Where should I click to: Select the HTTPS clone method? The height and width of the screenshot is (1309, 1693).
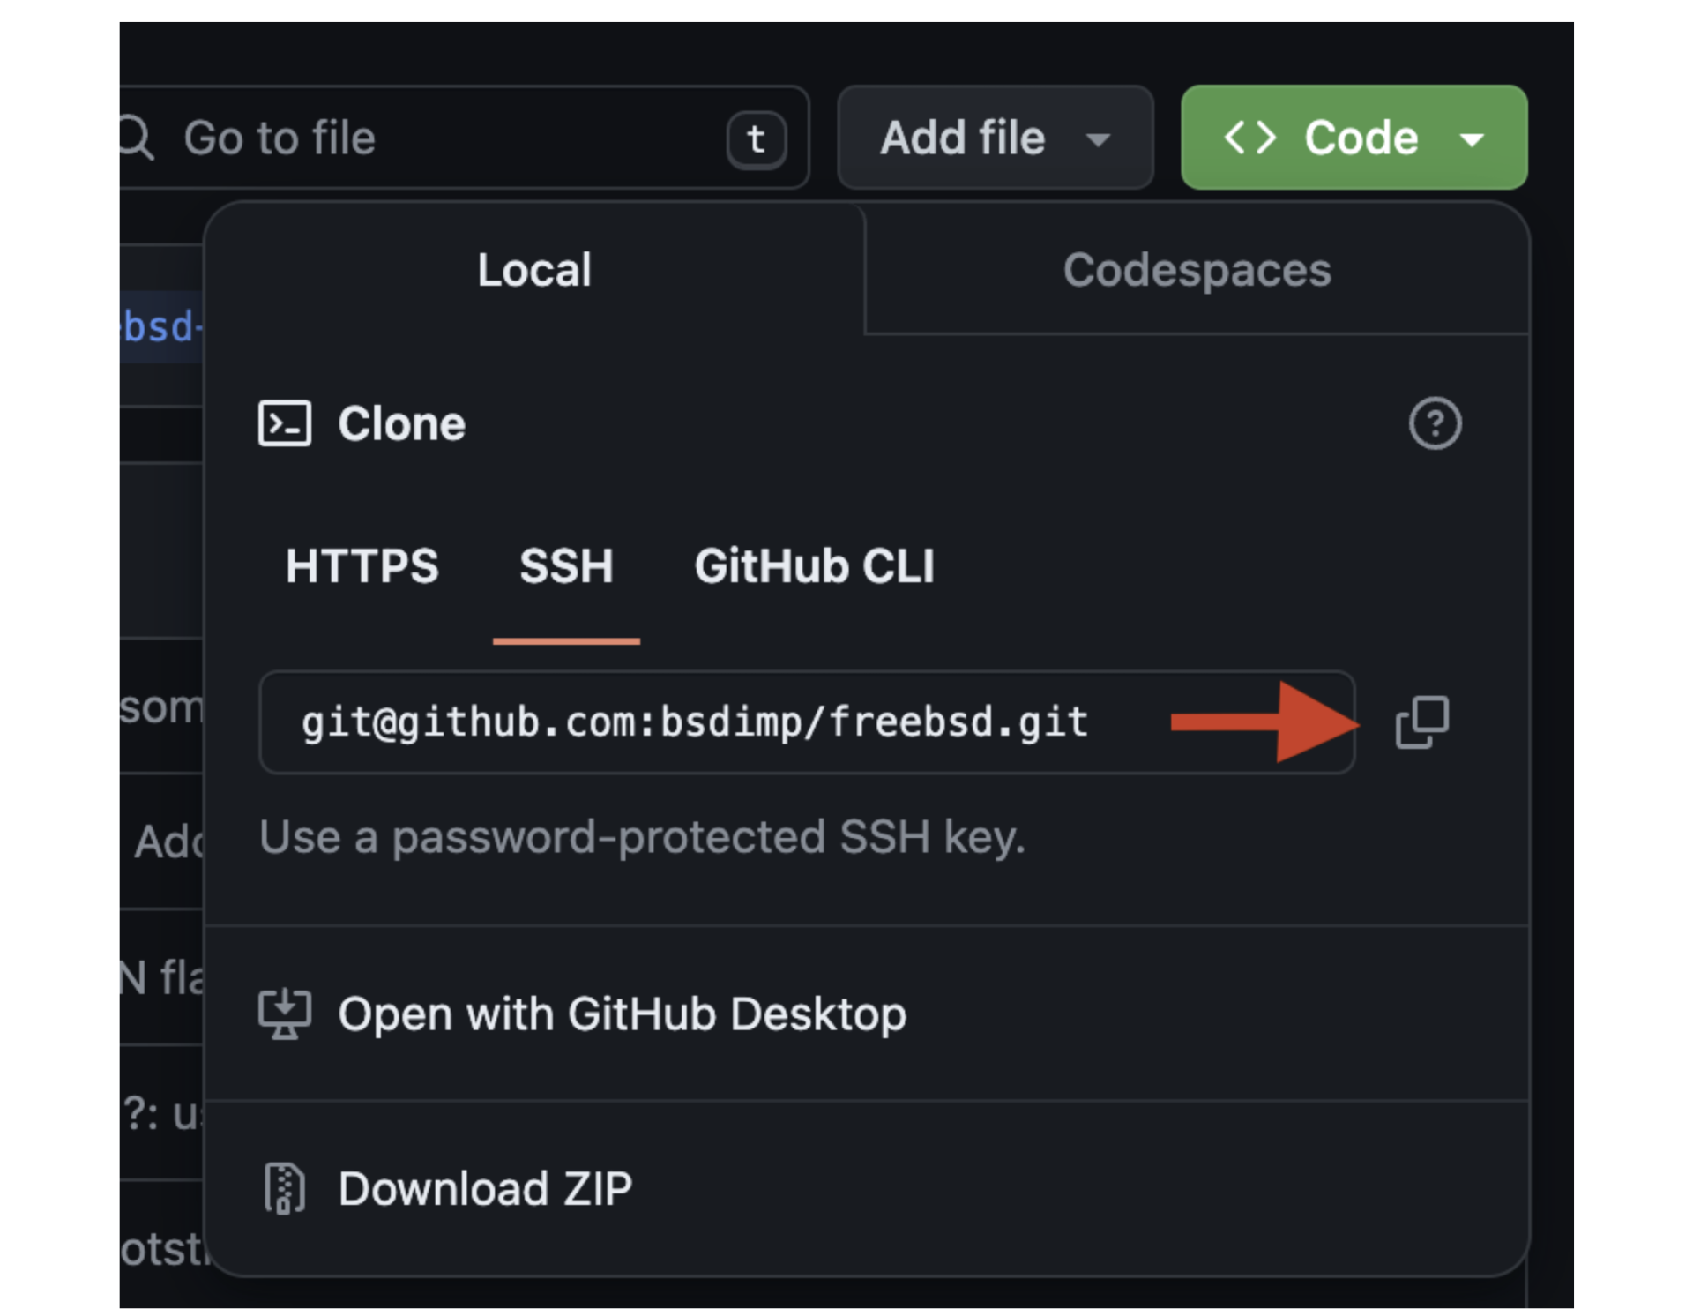coord(362,565)
